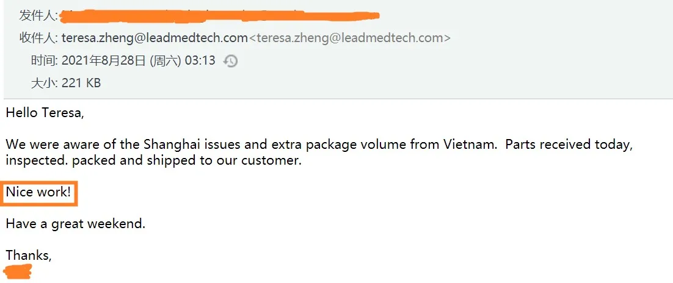Click the "Hello Teresa," greeting line
Screen dimensions: 673x283
click(x=45, y=113)
